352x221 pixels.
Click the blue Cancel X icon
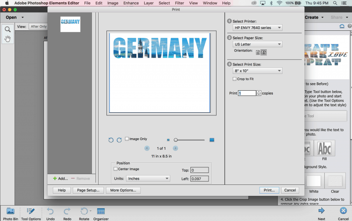pos(343,211)
